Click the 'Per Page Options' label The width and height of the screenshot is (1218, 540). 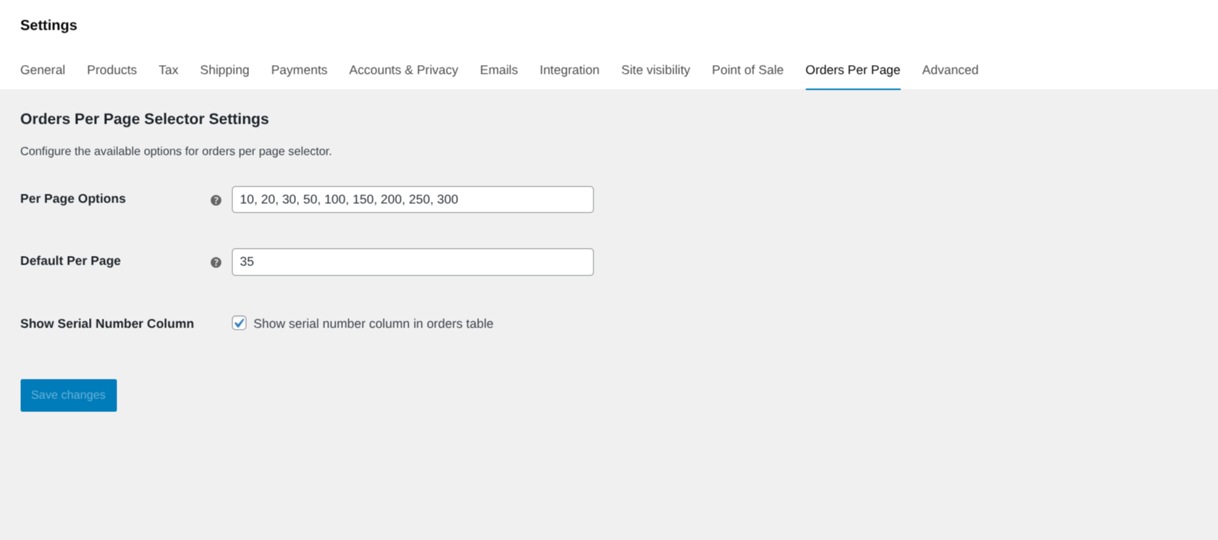click(x=73, y=199)
